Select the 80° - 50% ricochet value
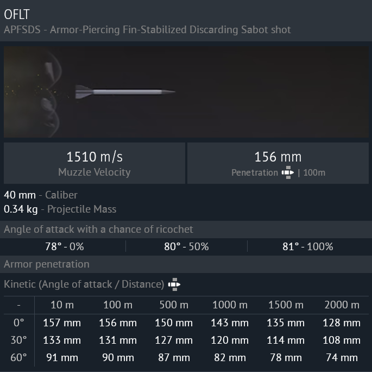 pyautogui.click(x=186, y=246)
